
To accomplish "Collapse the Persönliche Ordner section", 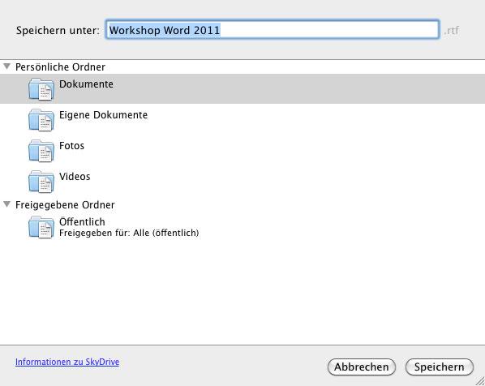I will 6,66.
